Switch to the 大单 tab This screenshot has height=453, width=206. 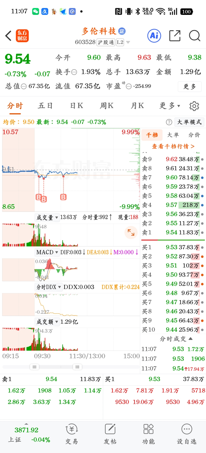click(173, 135)
